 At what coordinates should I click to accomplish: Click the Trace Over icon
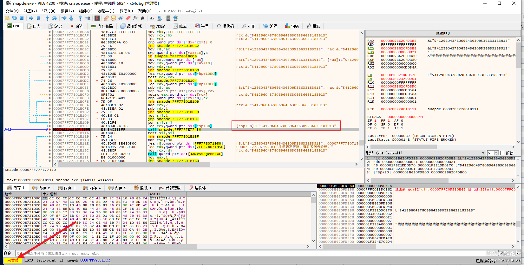coord(71,18)
